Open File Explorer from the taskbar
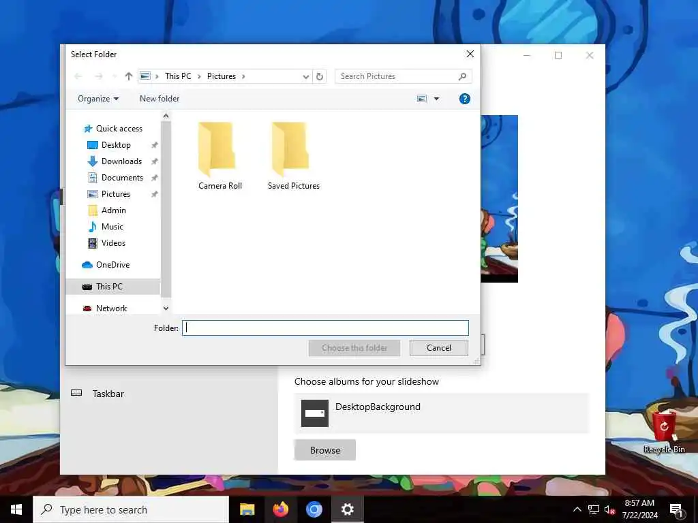Image resolution: width=698 pixels, height=523 pixels. tap(247, 509)
